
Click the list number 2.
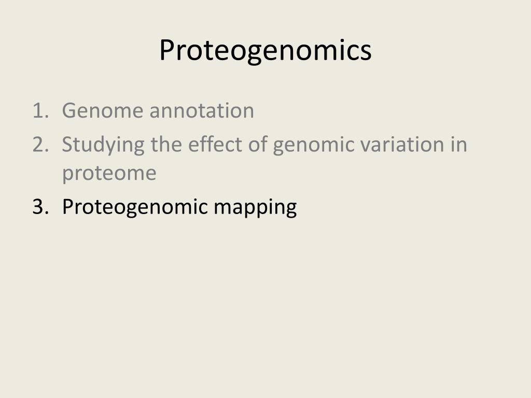[x=40, y=145]
